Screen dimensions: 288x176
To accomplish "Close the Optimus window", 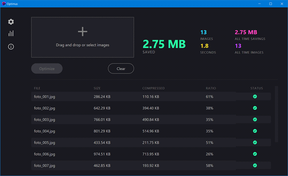I will click(x=282, y=4).
